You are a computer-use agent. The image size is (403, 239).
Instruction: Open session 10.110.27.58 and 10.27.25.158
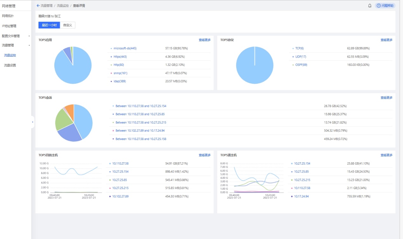click(141, 139)
